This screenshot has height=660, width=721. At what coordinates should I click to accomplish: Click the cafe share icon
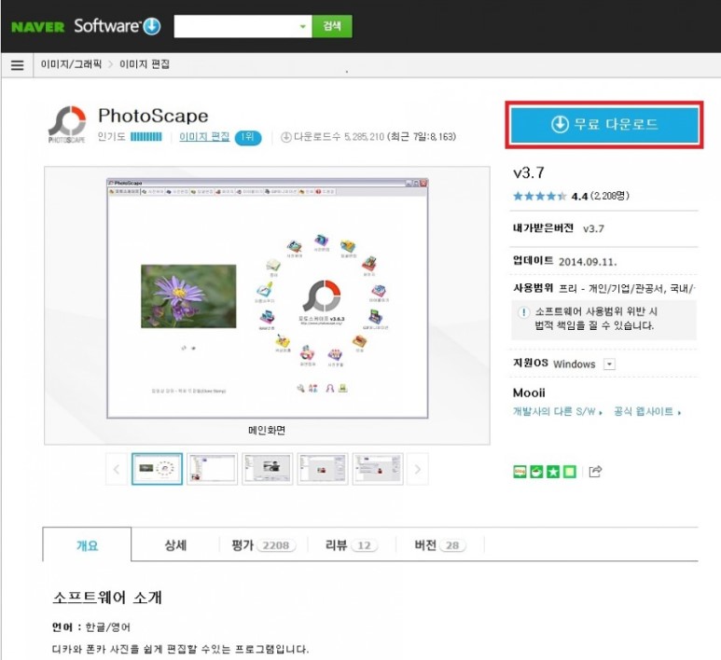[536, 472]
